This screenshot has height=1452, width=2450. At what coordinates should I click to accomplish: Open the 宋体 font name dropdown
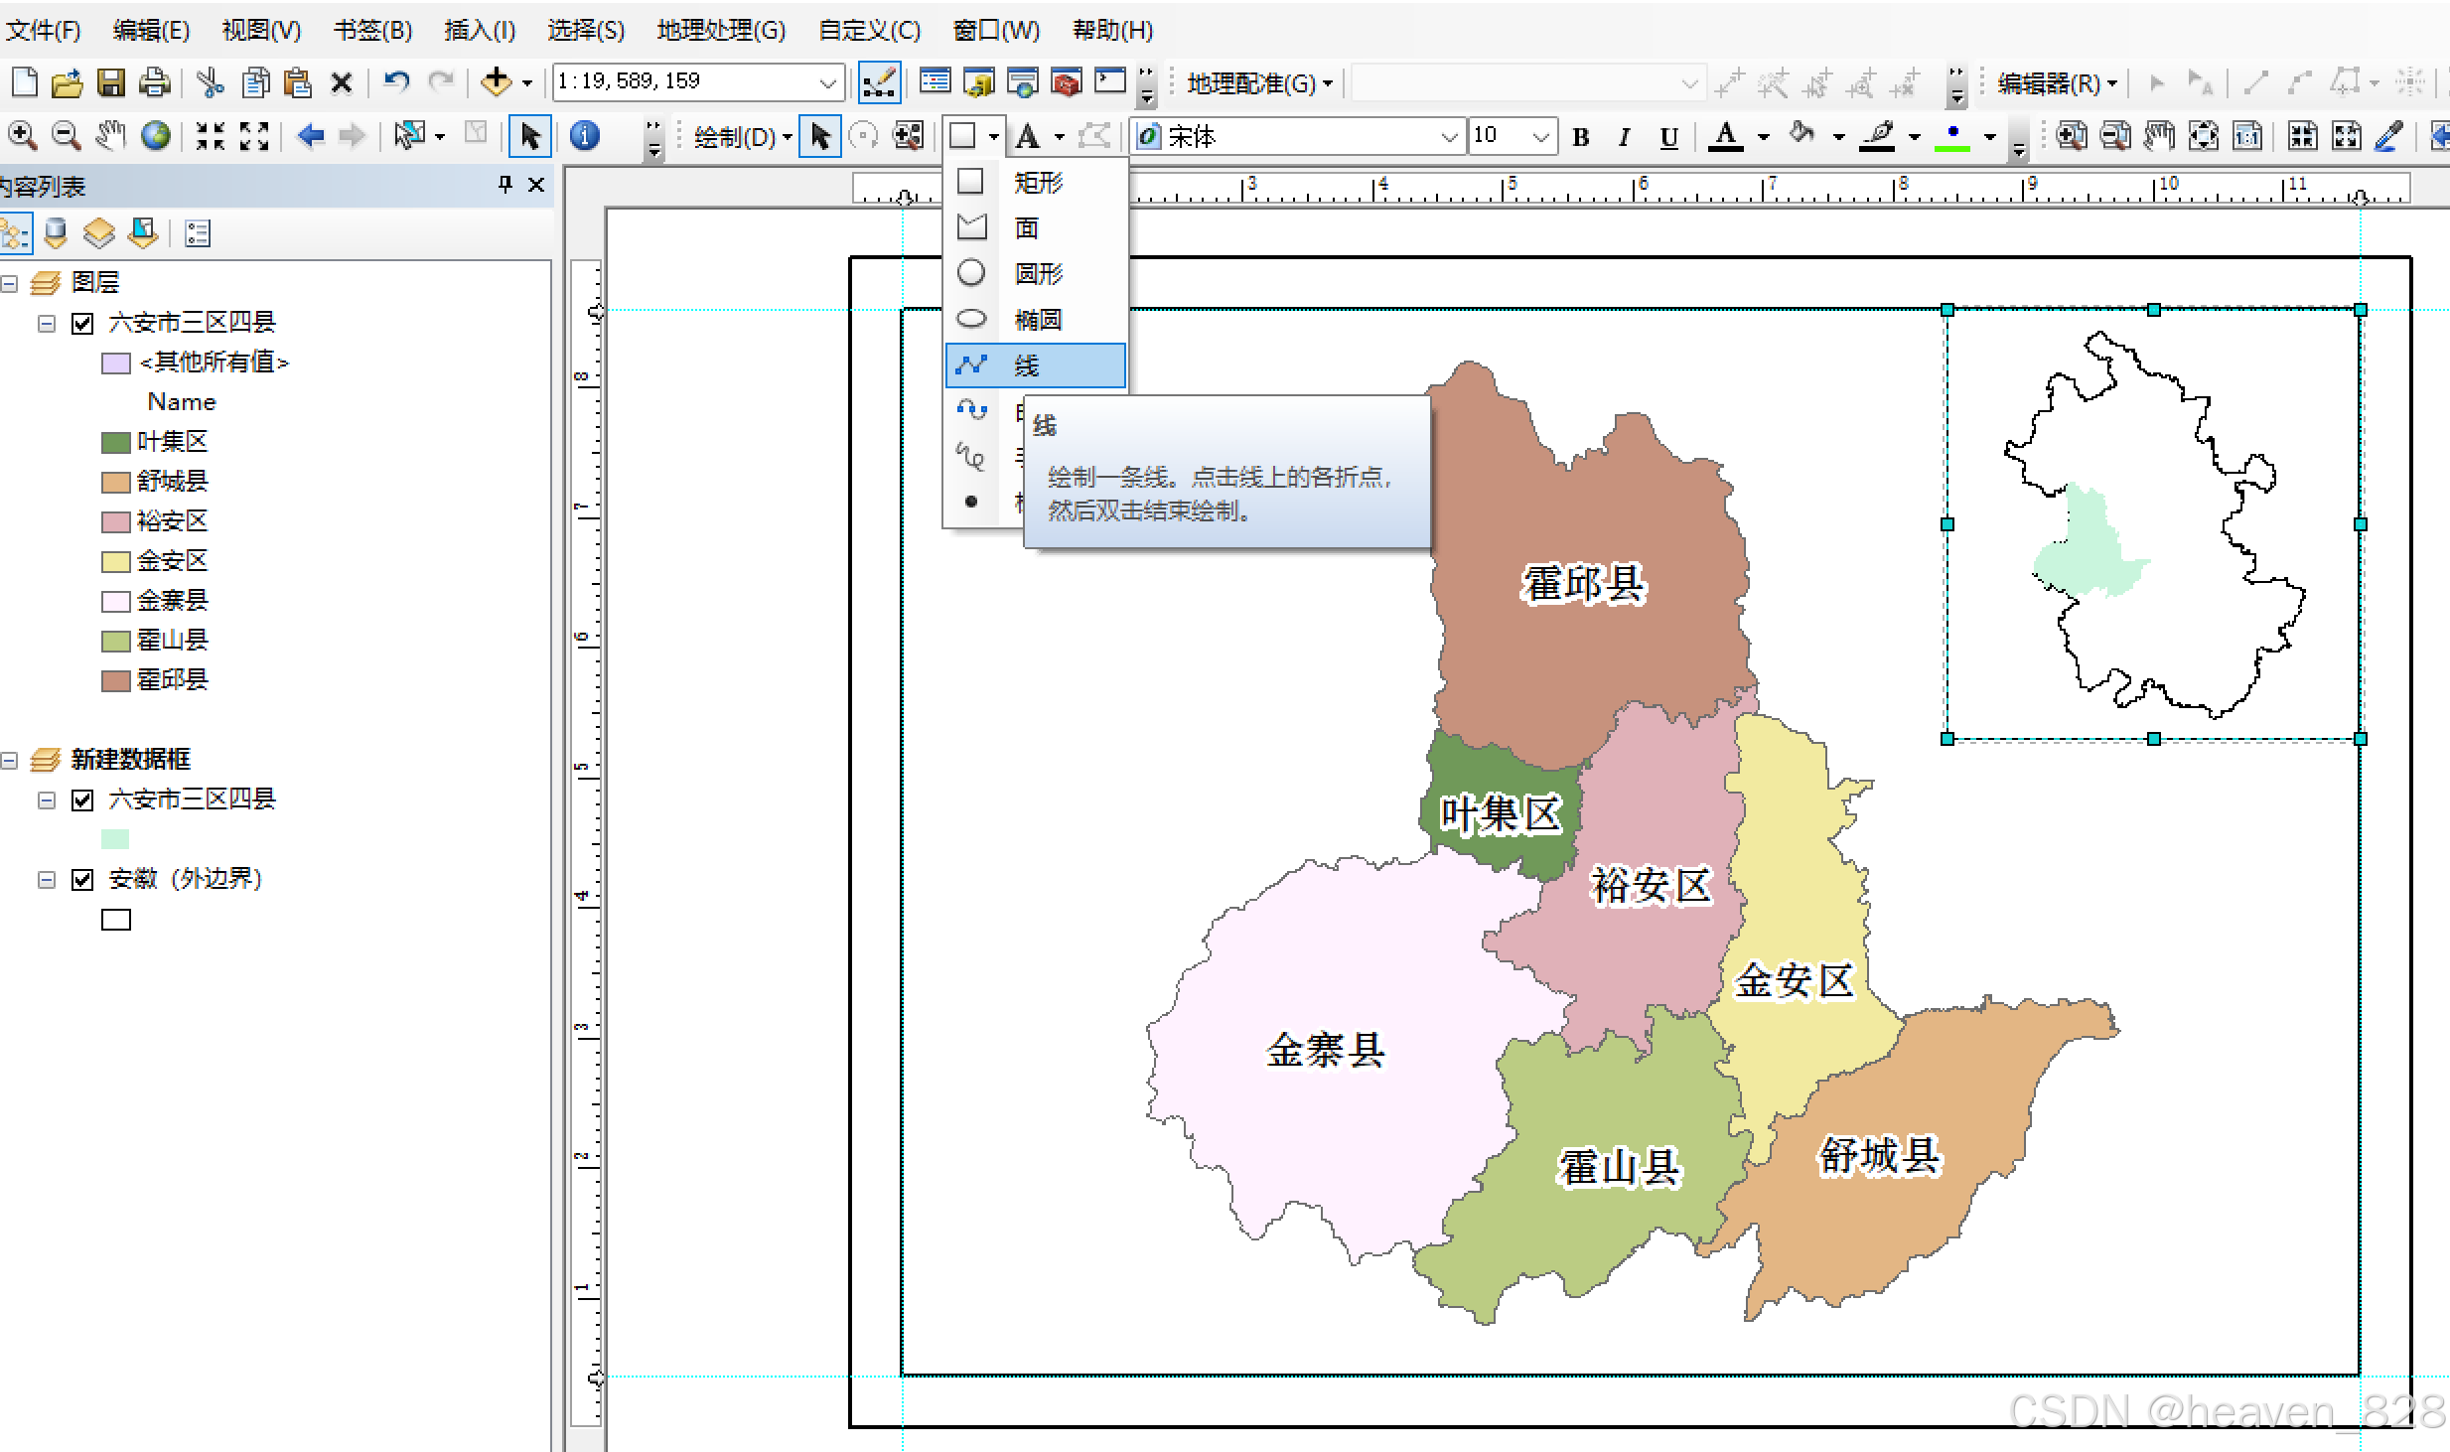point(1449,137)
